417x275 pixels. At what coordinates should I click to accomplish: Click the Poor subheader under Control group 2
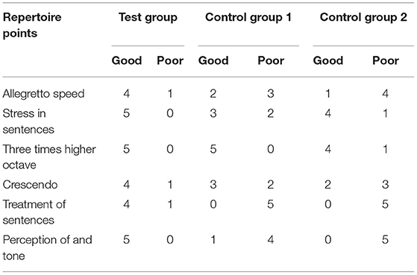pos(386,60)
